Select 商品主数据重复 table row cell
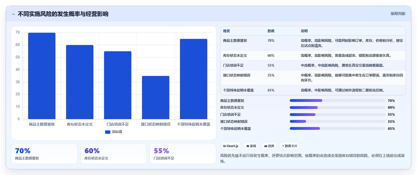This screenshot has height=175, width=417. click(235, 41)
